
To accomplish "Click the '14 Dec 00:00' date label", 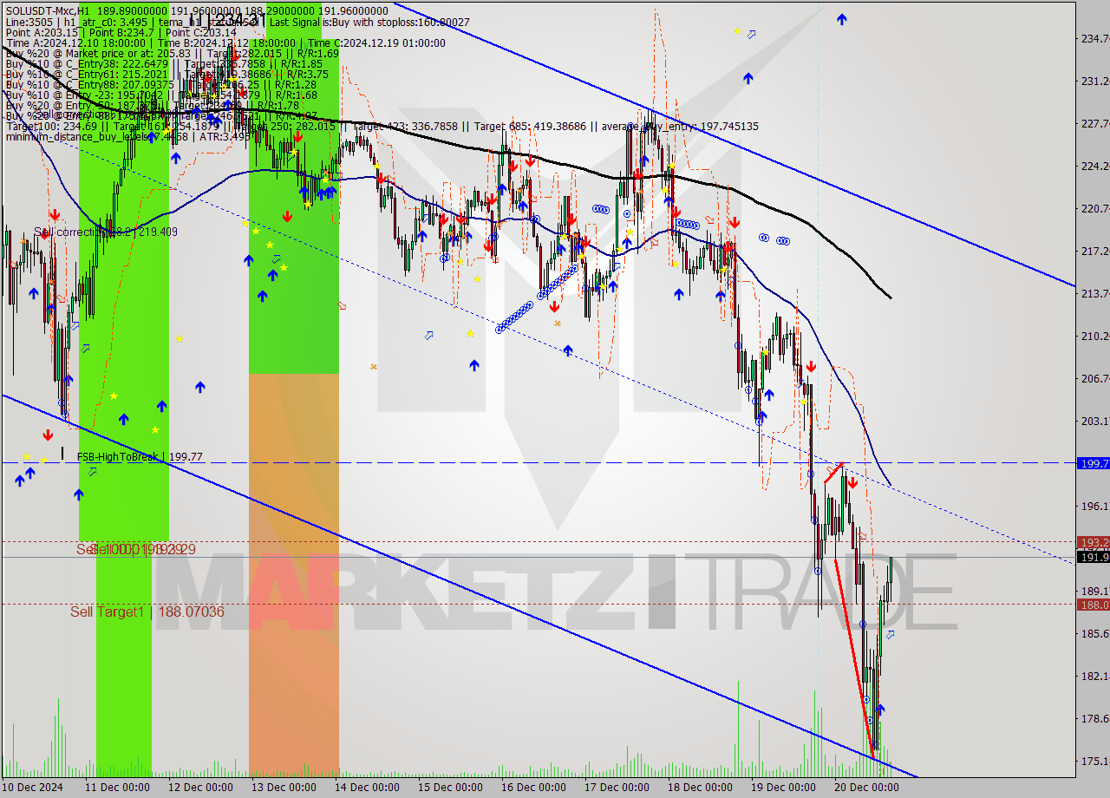I will [367, 788].
